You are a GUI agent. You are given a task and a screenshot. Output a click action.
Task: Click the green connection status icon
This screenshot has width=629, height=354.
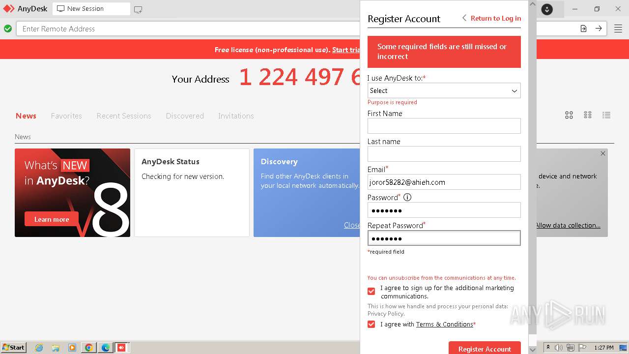[8, 29]
